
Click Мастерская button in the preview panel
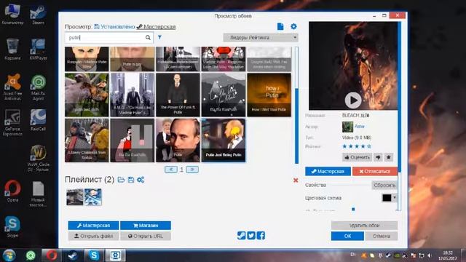click(x=328, y=172)
